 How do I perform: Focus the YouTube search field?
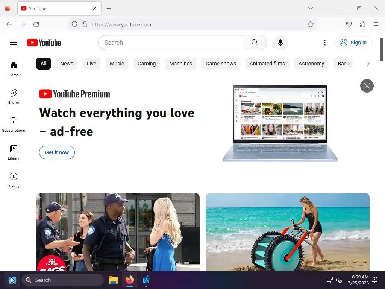click(x=171, y=43)
